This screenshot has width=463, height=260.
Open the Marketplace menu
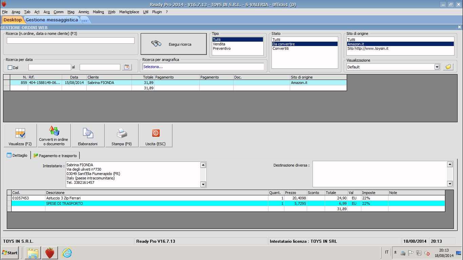(129, 12)
